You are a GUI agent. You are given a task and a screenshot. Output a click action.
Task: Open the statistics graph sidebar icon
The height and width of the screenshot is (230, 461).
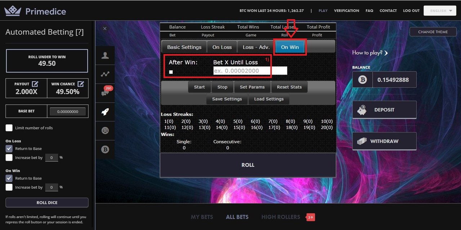tap(105, 74)
